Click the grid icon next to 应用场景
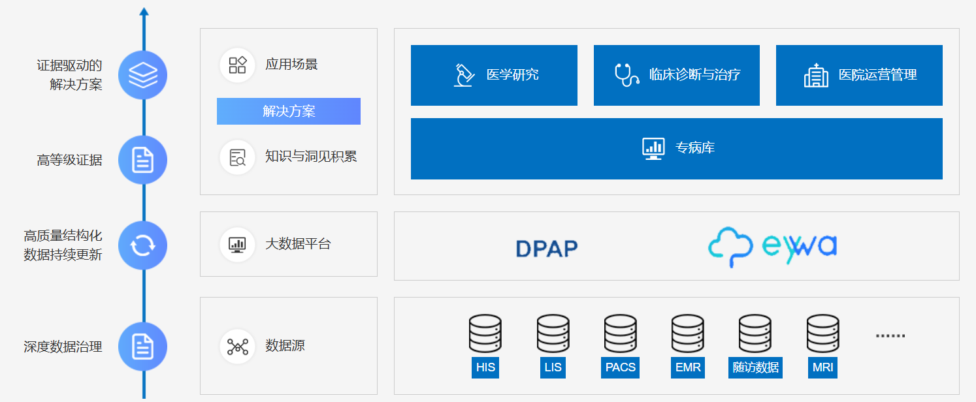 pos(237,65)
